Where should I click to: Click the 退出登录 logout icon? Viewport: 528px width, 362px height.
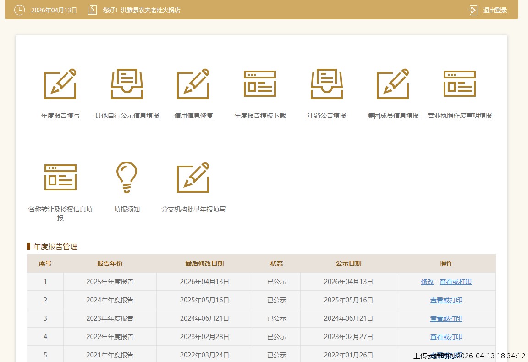(473, 10)
